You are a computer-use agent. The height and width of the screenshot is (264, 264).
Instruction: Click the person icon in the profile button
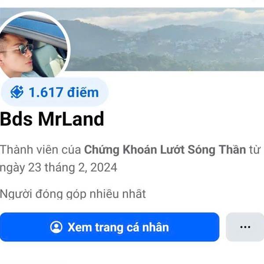pos(56,227)
